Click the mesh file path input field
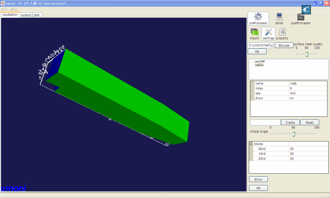Viewport: 330px width, 198px height. (x=260, y=45)
